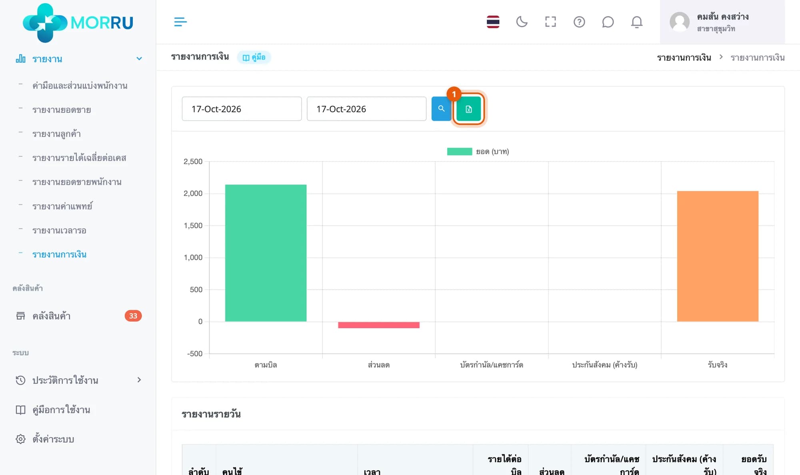Image resolution: width=800 pixels, height=475 pixels.
Task: Open the Thai flag language selector
Action: click(x=493, y=22)
